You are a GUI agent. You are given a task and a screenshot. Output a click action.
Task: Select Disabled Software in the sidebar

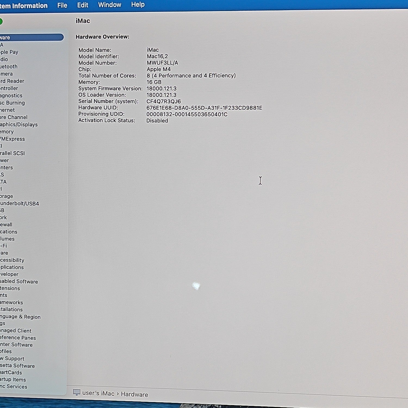click(x=19, y=282)
